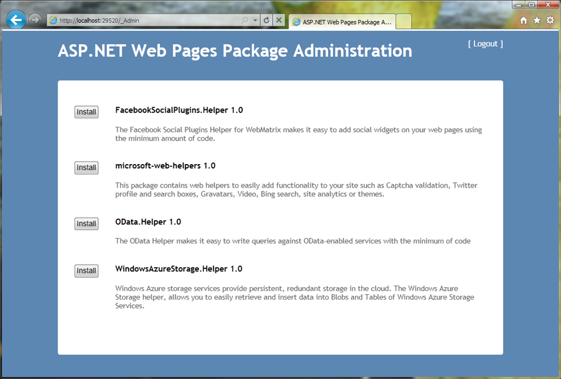Click the Captcha validation package description text

coord(296,190)
